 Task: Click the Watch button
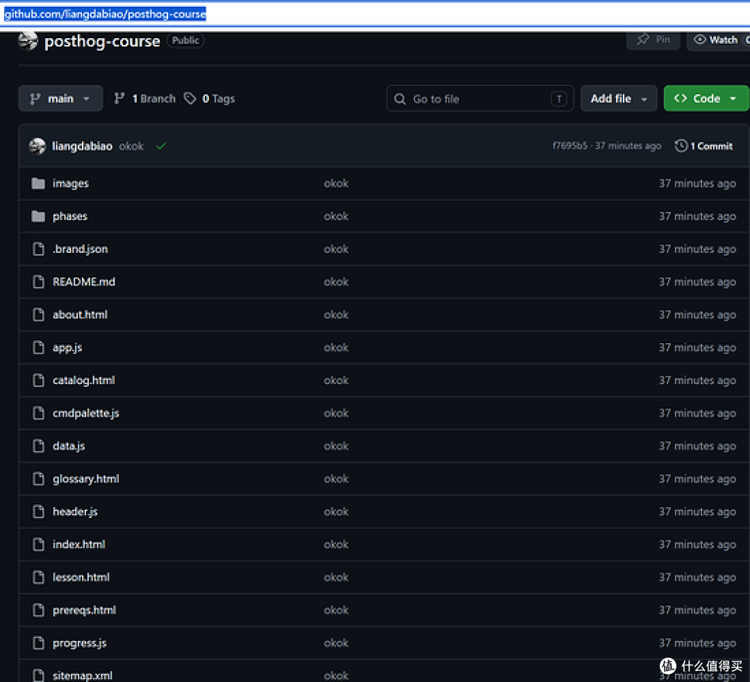(717, 40)
